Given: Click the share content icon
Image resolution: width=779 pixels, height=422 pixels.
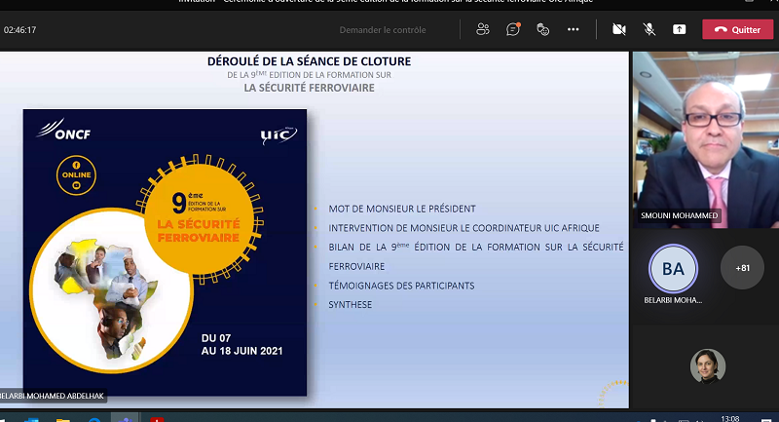Looking at the screenshot, I should tap(679, 30).
